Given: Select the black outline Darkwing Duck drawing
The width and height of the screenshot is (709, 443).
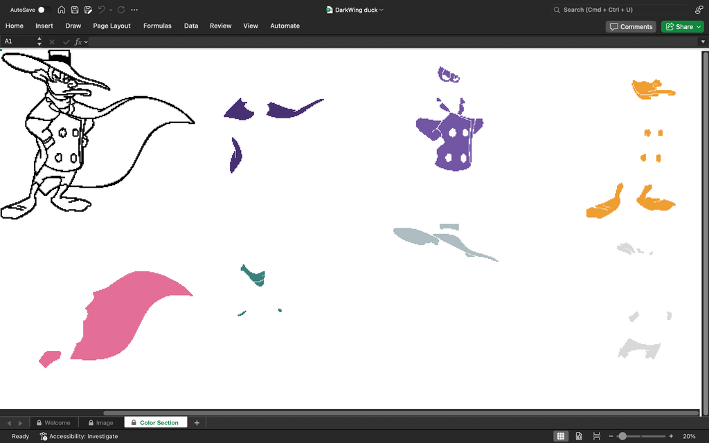Looking at the screenshot, I should click(x=97, y=135).
